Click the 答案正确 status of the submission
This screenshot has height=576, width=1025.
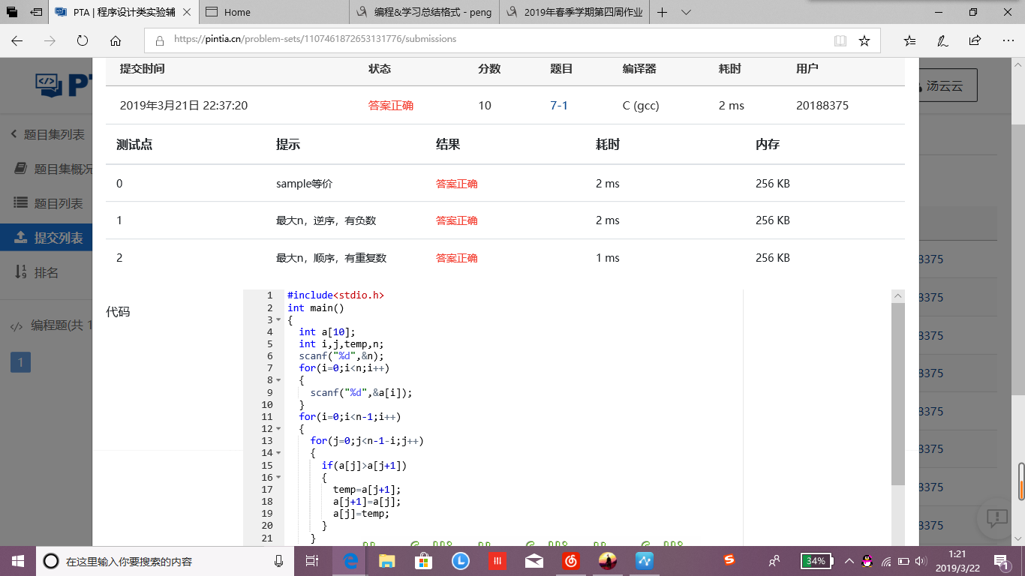click(x=390, y=106)
